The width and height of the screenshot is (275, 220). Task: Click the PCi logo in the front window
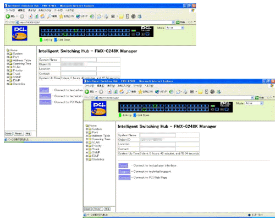98,109
